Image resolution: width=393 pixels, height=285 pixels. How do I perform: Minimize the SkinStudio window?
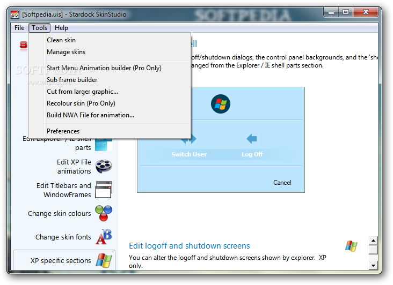coord(331,12)
